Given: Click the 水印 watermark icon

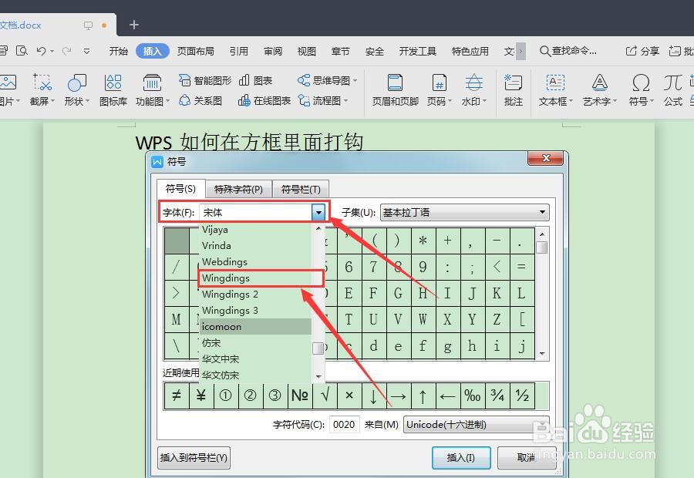Looking at the screenshot, I should [x=474, y=82].
